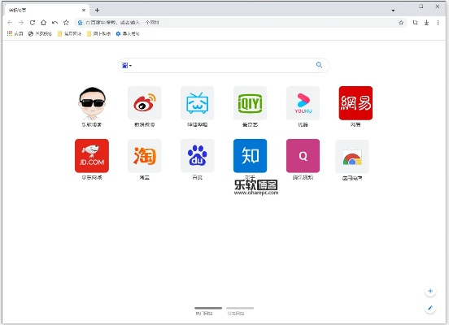Open the three-dot browser menu
Image resolution: width=449 pixels, height=325 pixels.
click(438, 22)
